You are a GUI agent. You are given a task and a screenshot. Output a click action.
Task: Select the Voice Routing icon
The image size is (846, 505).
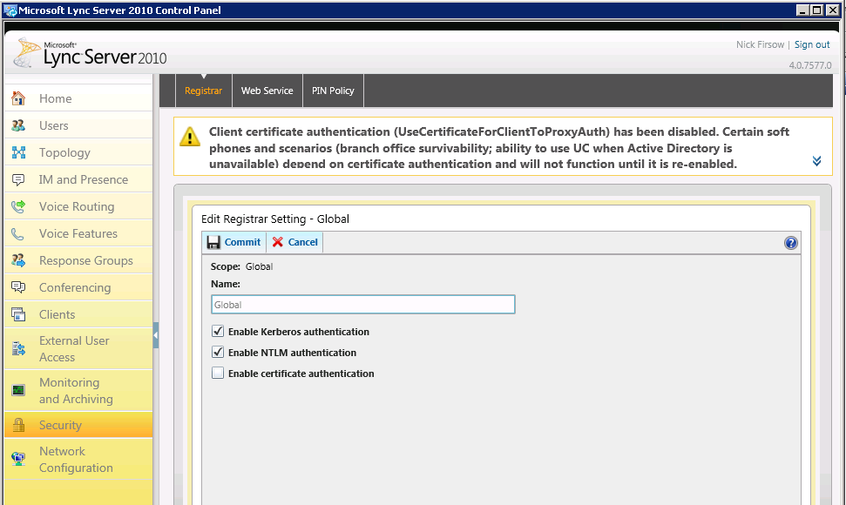click(19, 206)
